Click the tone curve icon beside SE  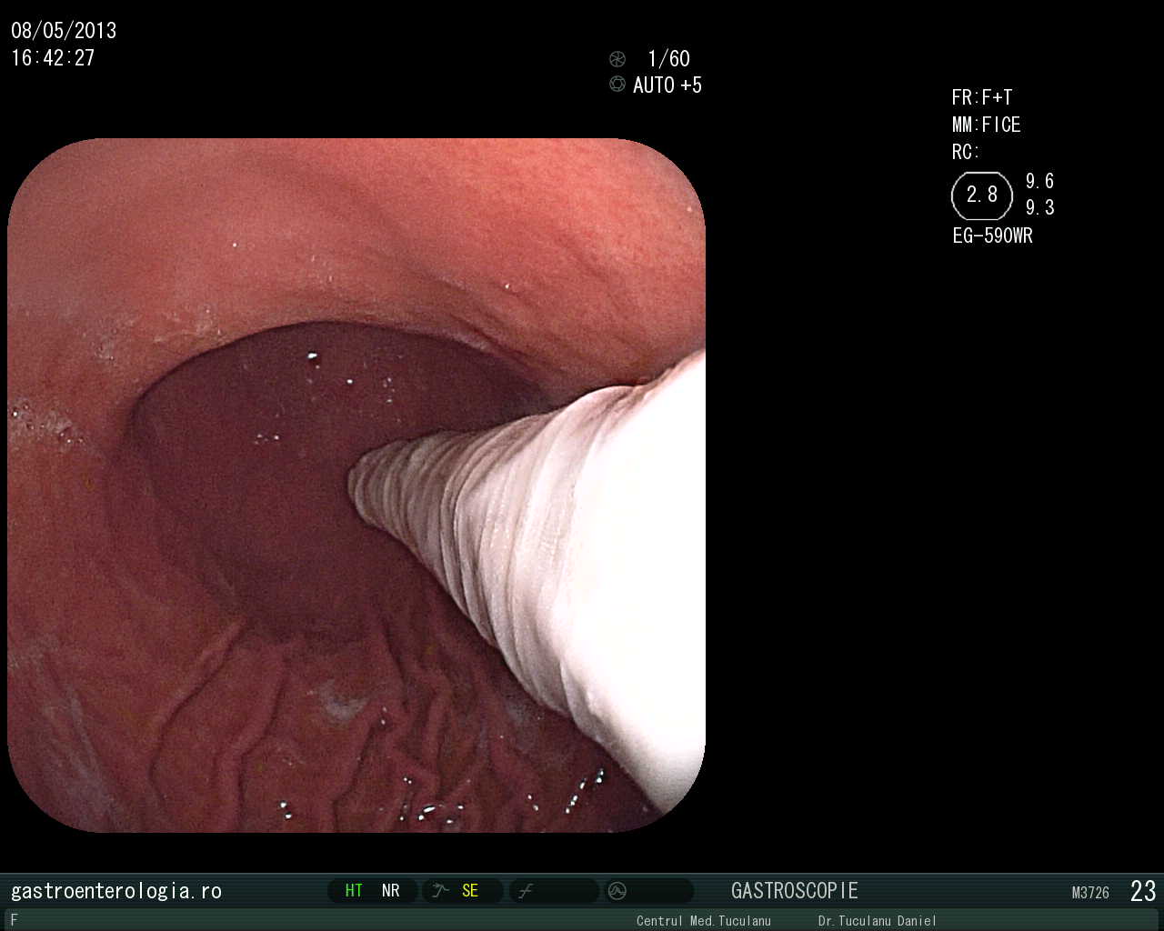441,891
